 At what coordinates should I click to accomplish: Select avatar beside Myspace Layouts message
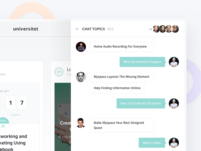[81, 77]
